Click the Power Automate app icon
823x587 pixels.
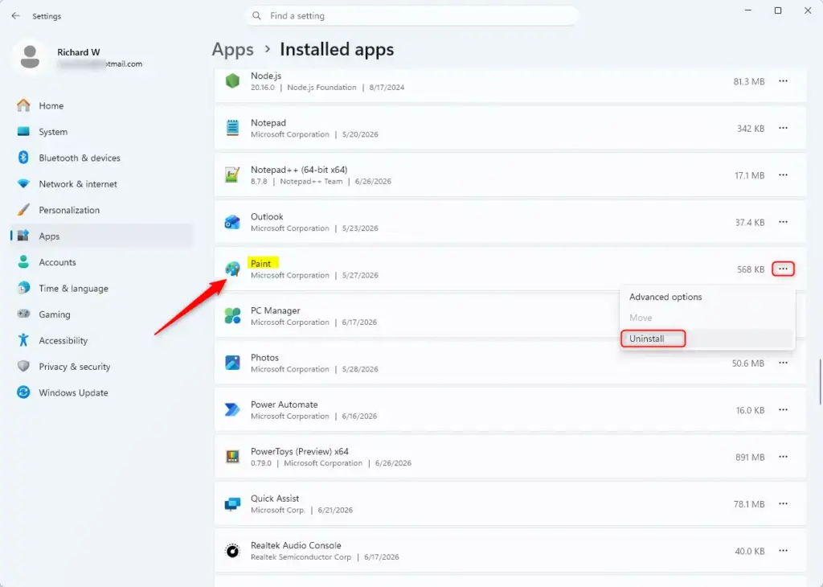tap(232, 409)
